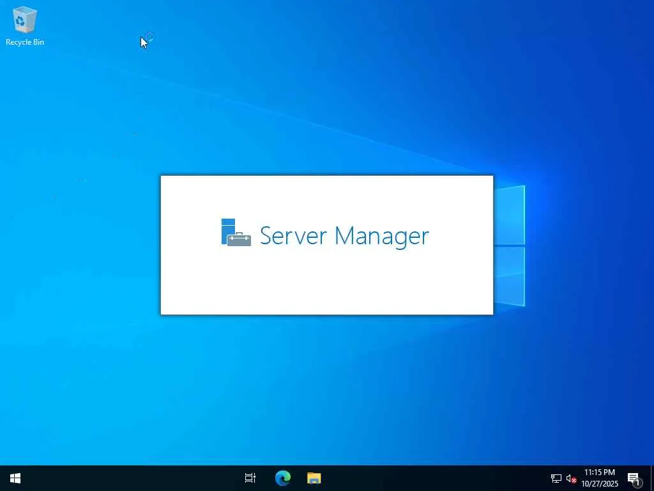
Task: Open the notification Action Center
Action: pos(634,478)
